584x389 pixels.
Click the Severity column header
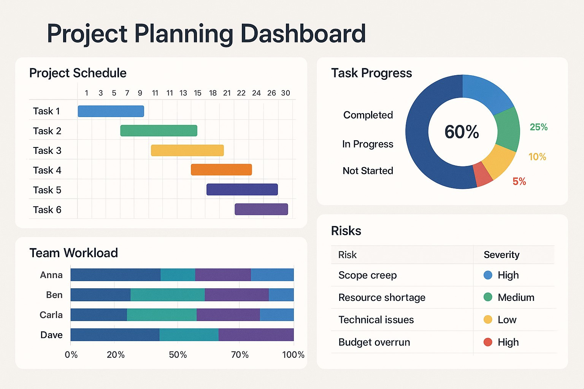pos(501,255)
